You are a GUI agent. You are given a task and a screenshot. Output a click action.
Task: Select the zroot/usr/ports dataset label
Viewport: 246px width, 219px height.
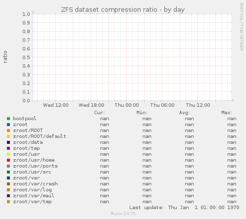(36, 166)
